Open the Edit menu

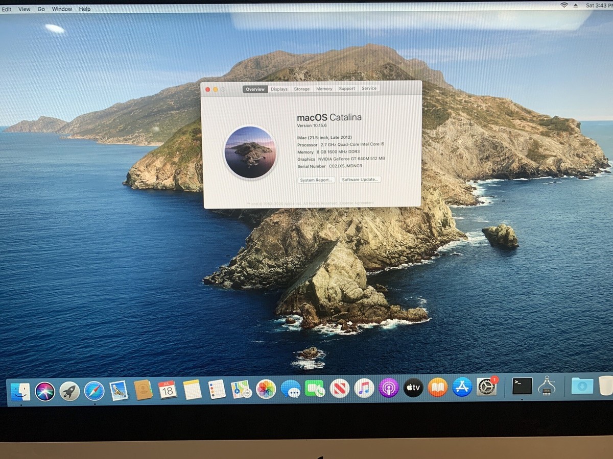pyautogui.click(x=6, y=9)
